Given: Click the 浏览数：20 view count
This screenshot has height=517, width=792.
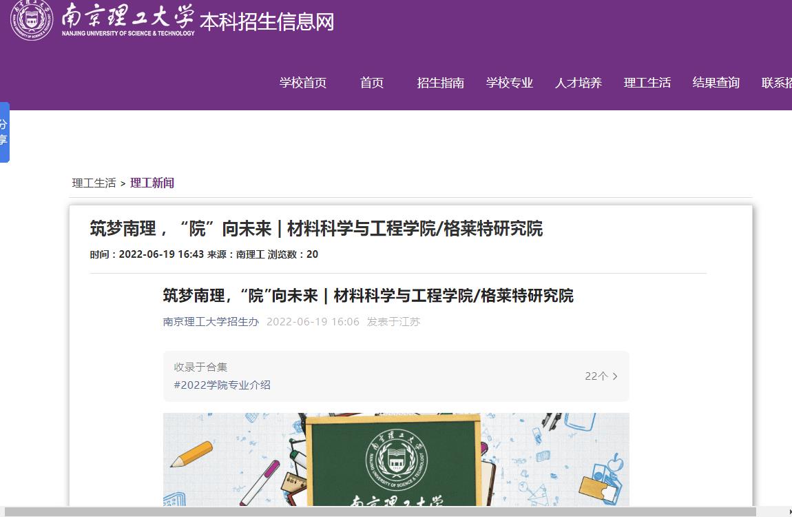Looking at the screenshot, I should click(x=293, y=254).
